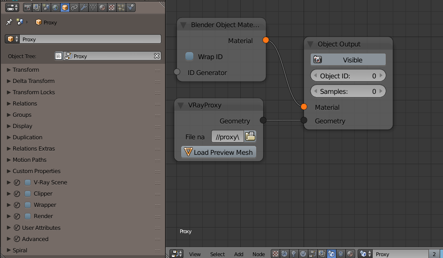
Task: Open the Select menu in node editor
Action: [x=218, y=254]
